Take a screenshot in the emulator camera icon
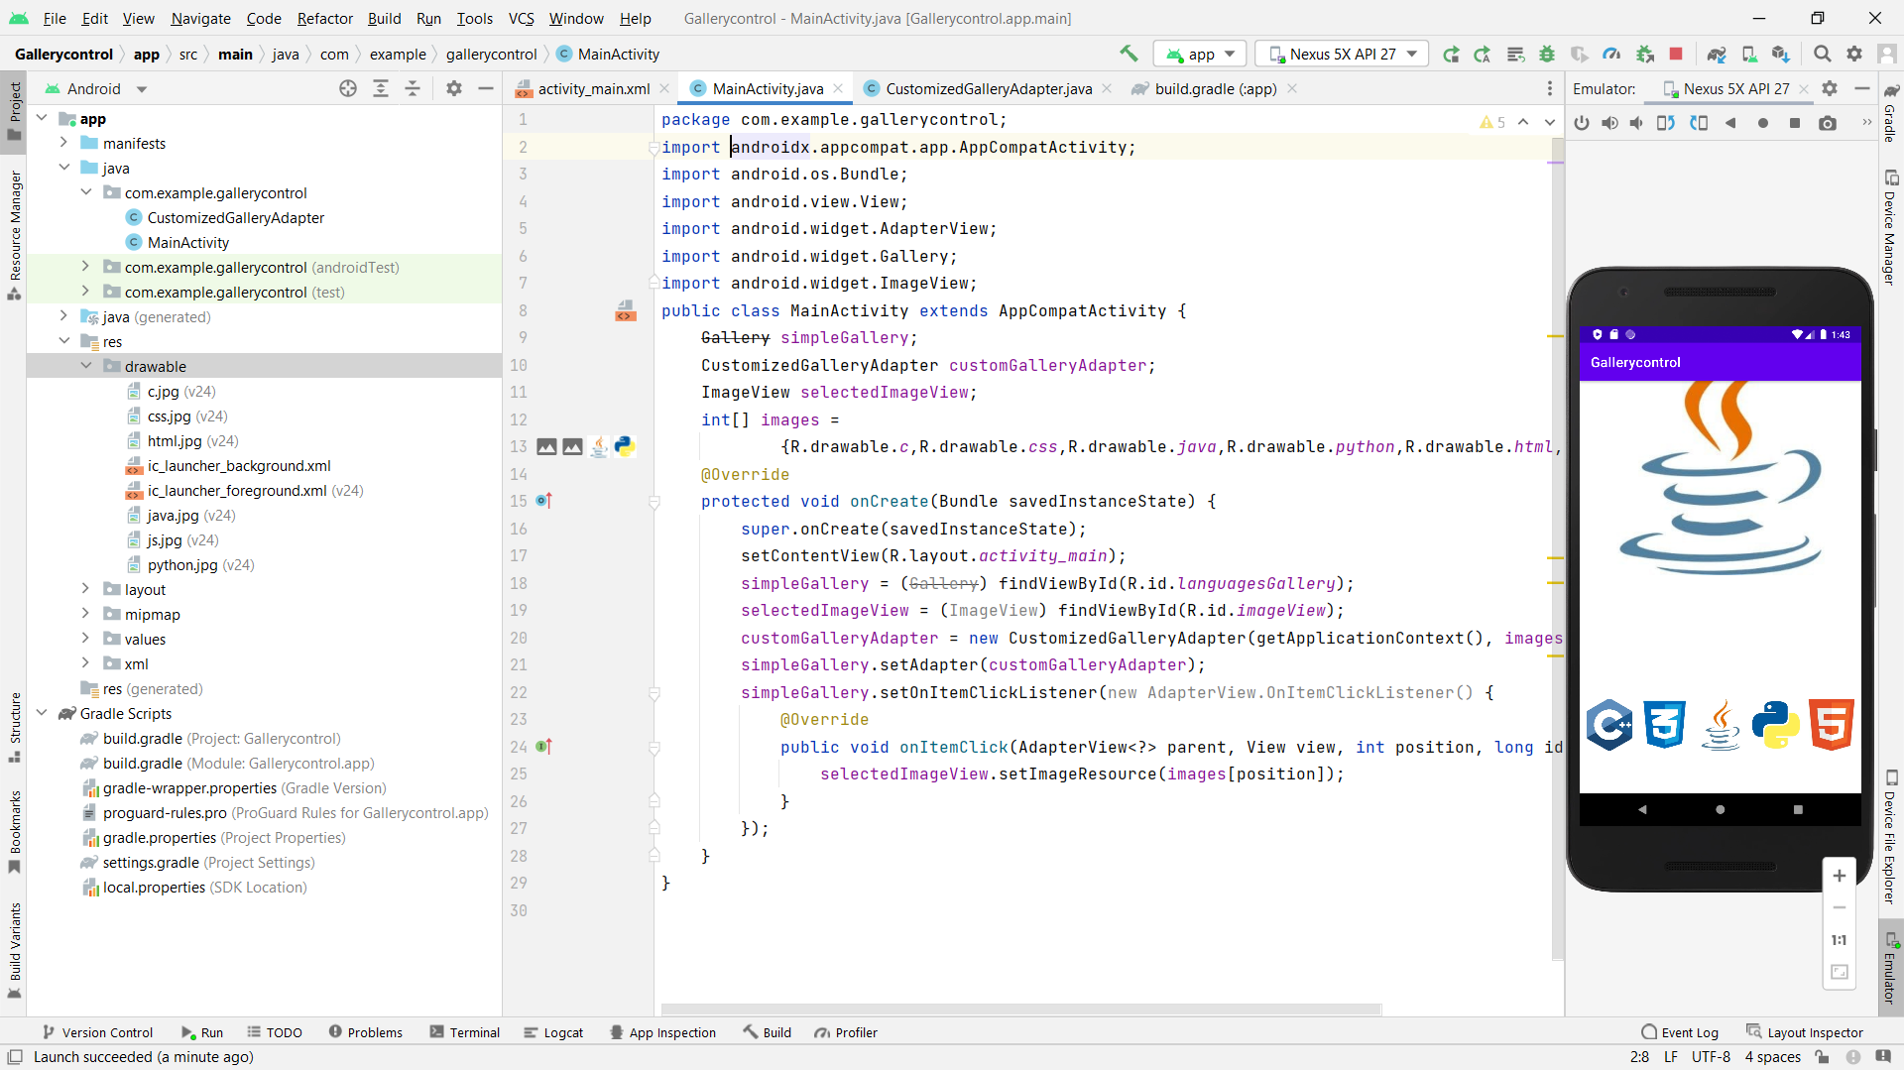This screenshot has height=1071, width=1904. point(1828,123)
